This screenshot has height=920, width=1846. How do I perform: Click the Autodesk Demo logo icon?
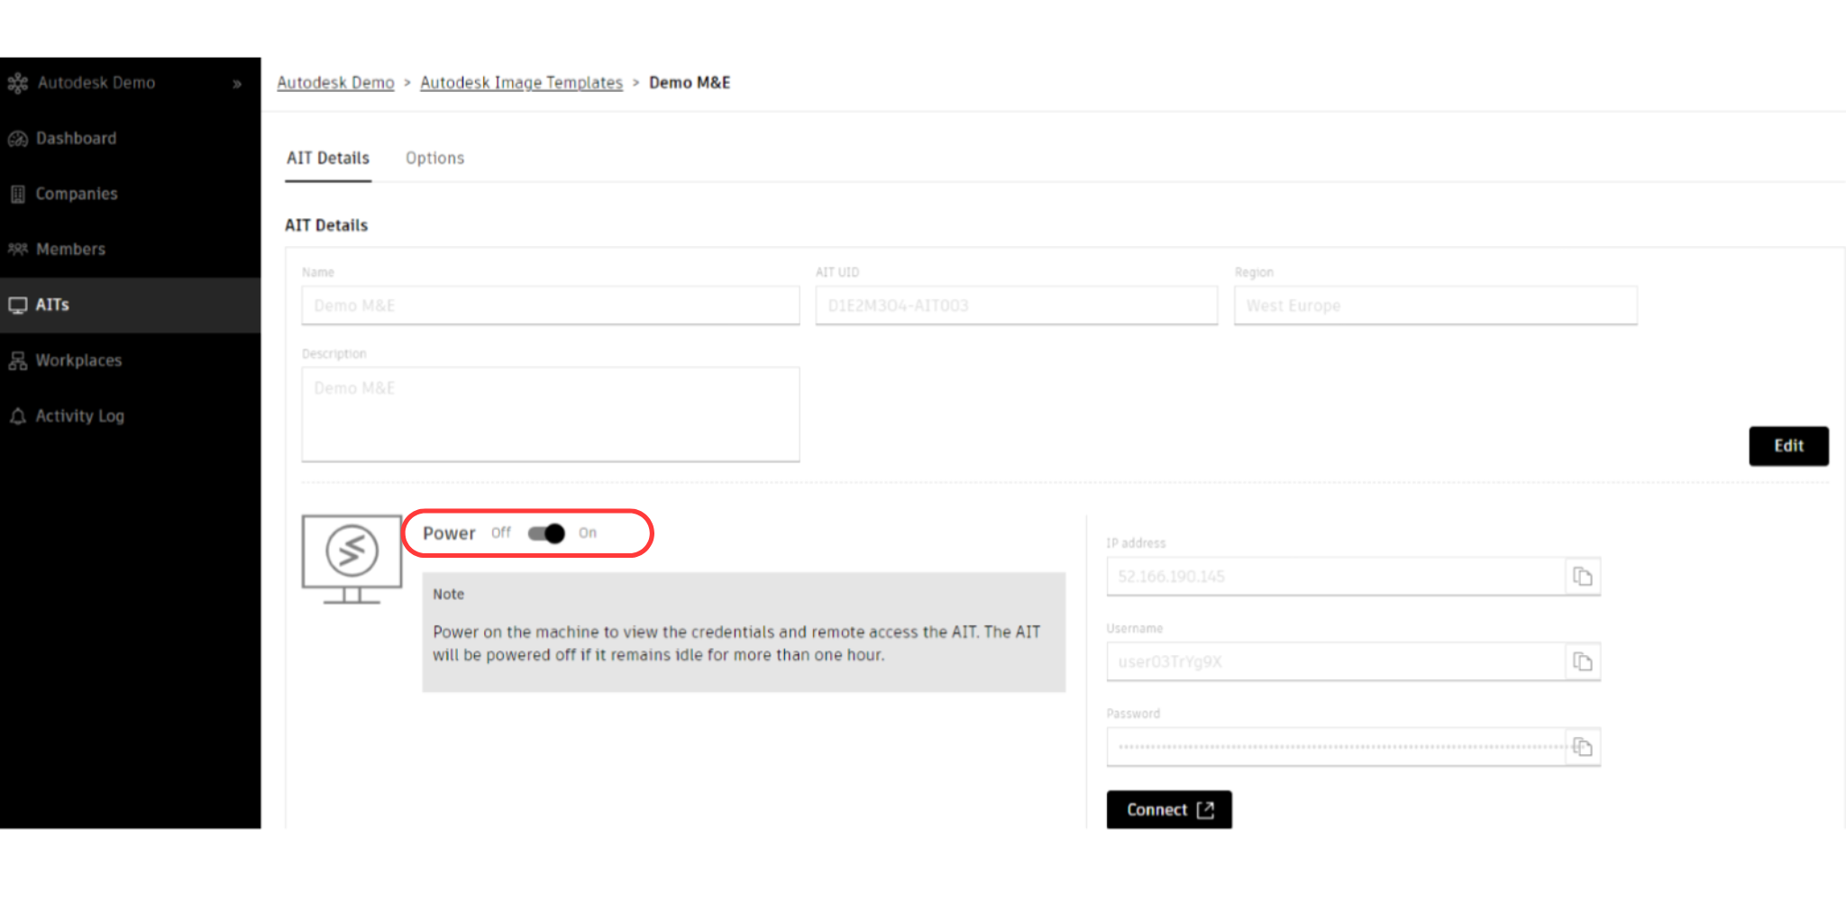pos(17,84)
